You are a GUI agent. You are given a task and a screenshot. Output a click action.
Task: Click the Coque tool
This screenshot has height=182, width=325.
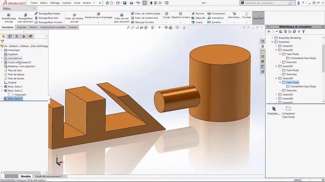tap(197, 22)
